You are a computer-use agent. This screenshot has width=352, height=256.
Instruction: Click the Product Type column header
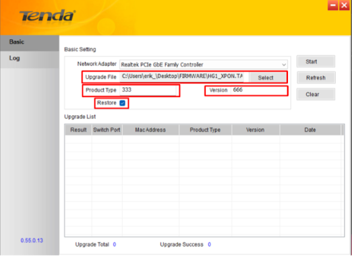click(205, 130)
